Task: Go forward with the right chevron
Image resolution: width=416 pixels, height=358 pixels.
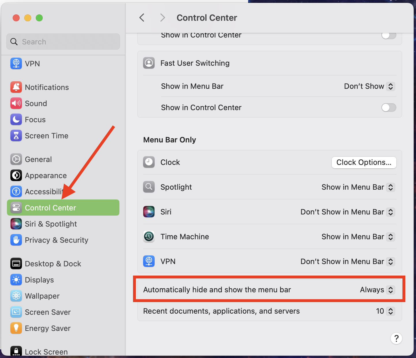Action: pos(163,18)
